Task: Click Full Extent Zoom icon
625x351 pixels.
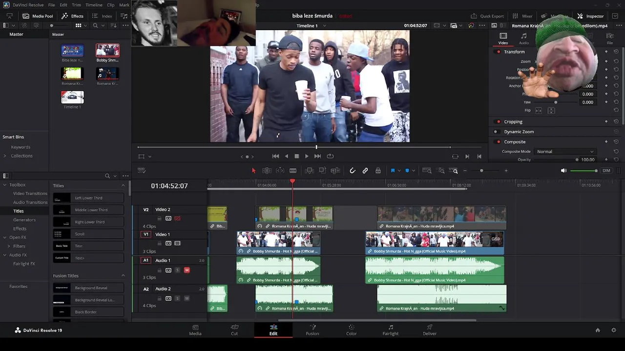Action: pyautogui.click(x=427, y=171)
